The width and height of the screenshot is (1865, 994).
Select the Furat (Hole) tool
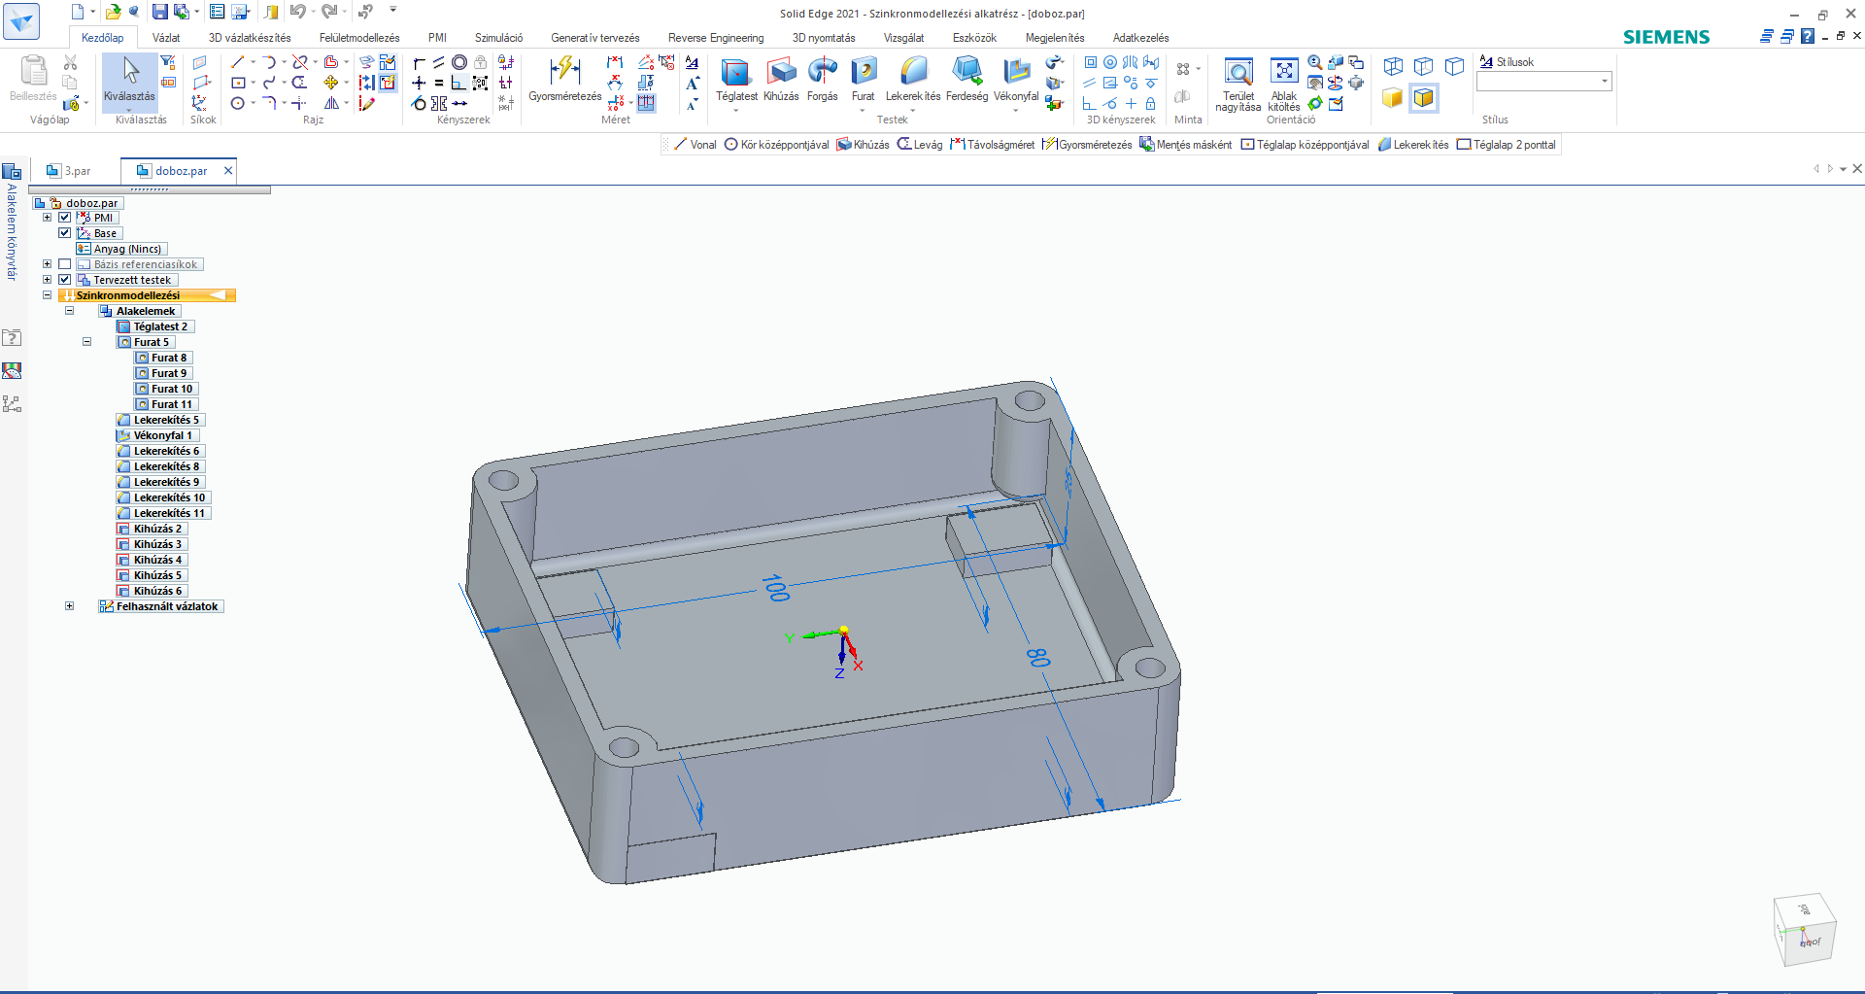863,78
